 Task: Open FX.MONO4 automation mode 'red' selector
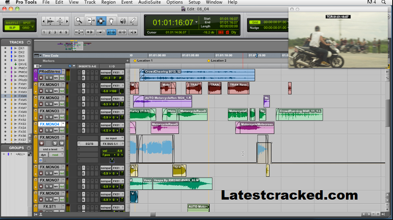62,131
